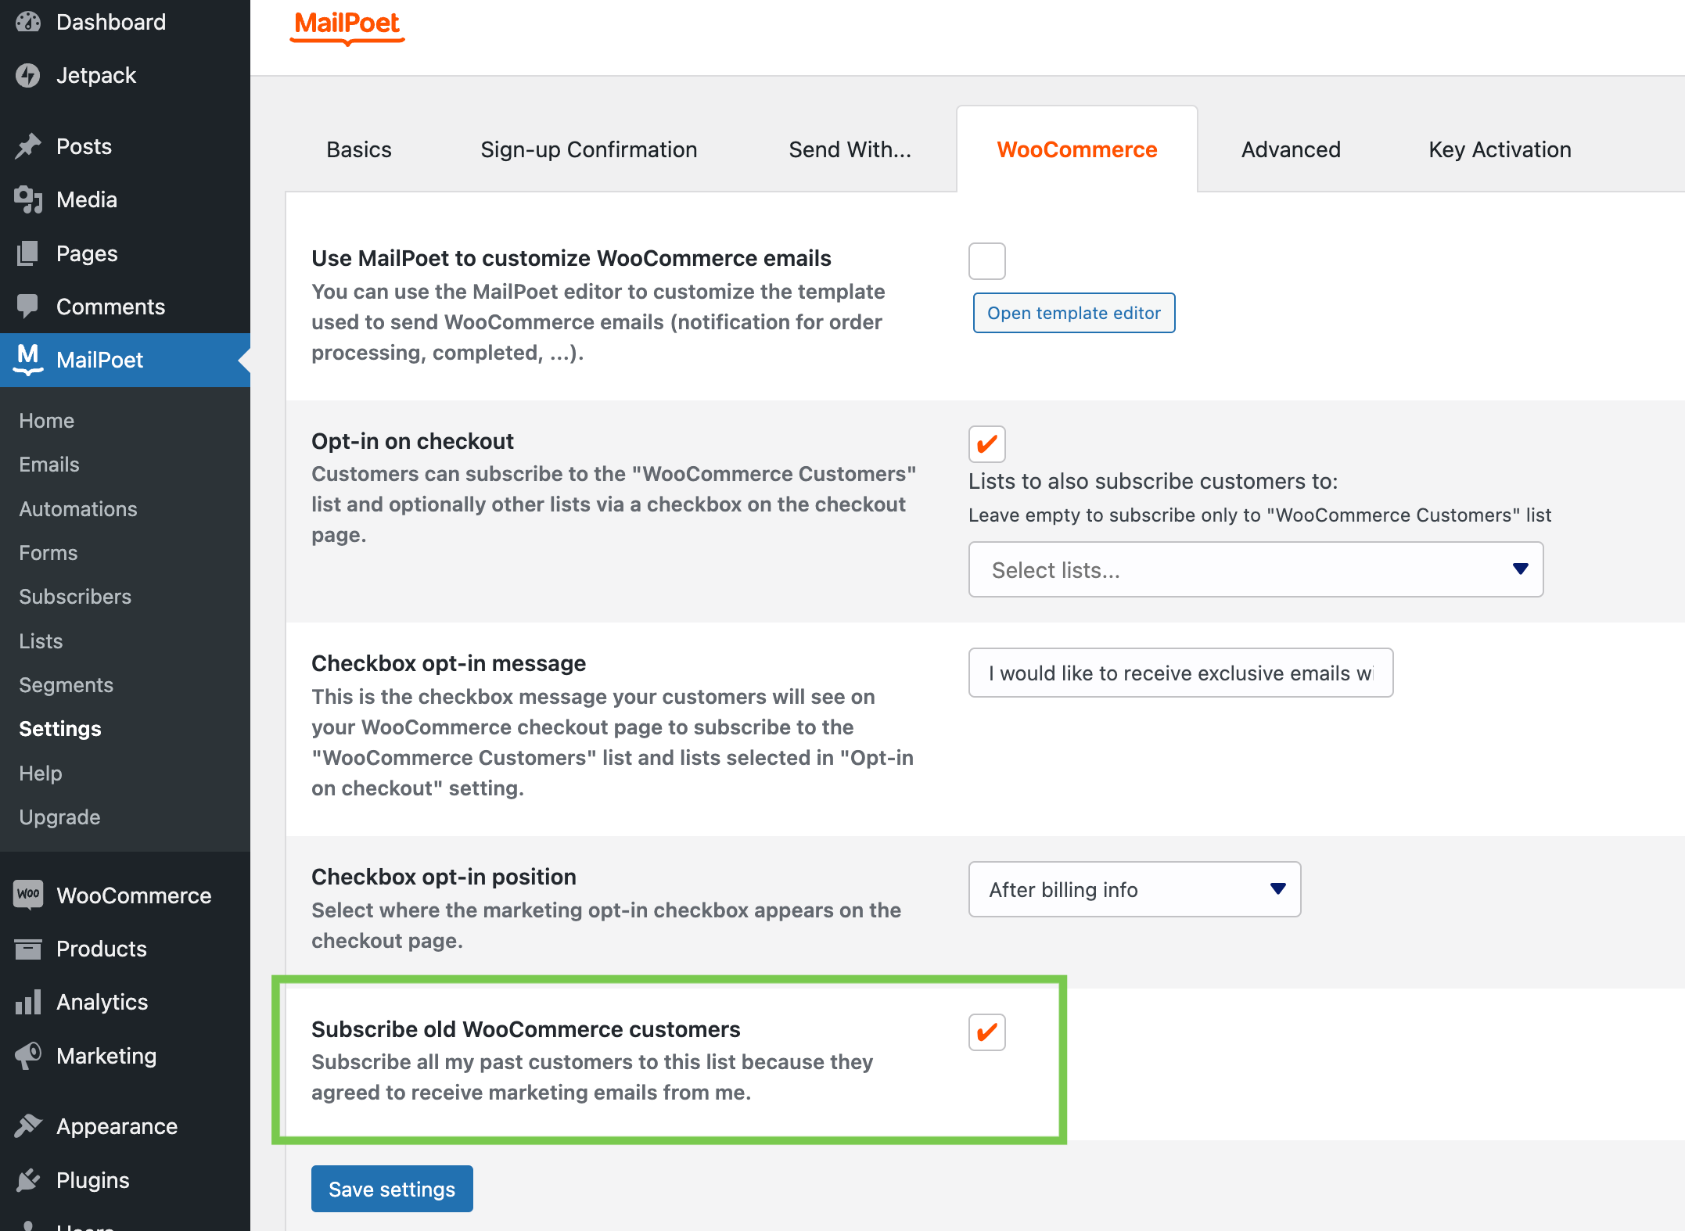Click the Plugins plug icon
1685x1231 pixels.
(28, 1179)
